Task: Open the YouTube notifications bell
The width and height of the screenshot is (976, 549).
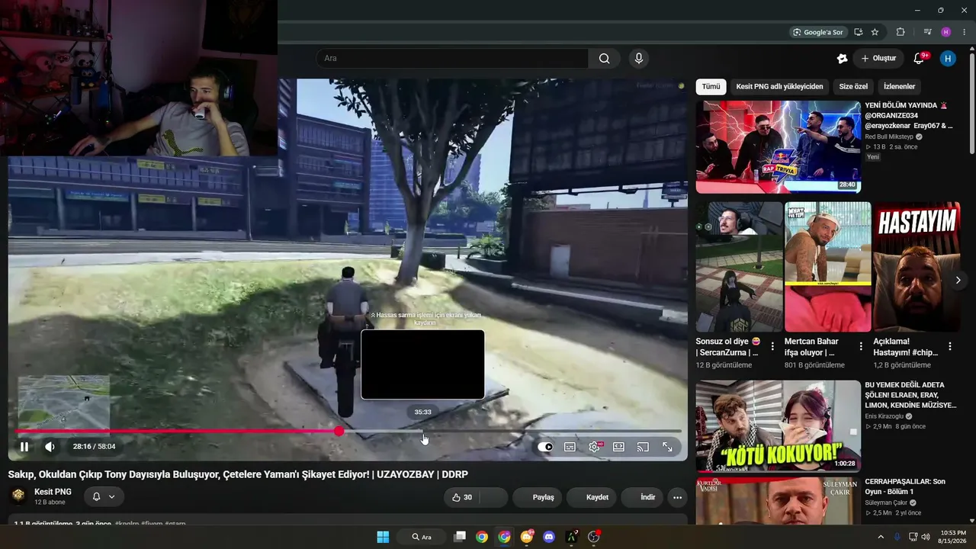Action: 919,59
